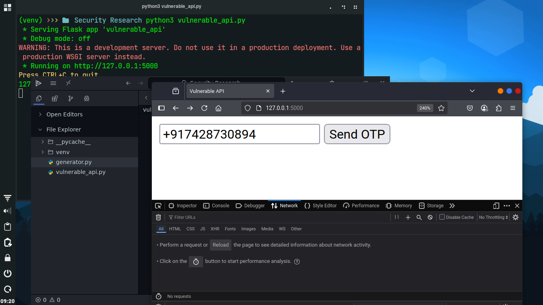Open the No Throttling dropdown
Viewport: 543px width, 305px height.
pos(493,217)
